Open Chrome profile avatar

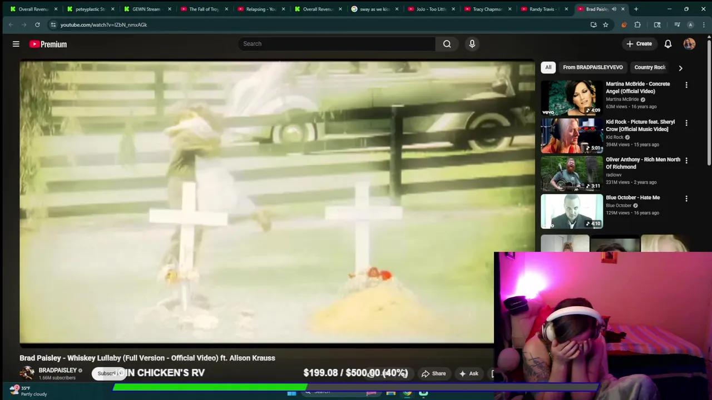point(690,24)
